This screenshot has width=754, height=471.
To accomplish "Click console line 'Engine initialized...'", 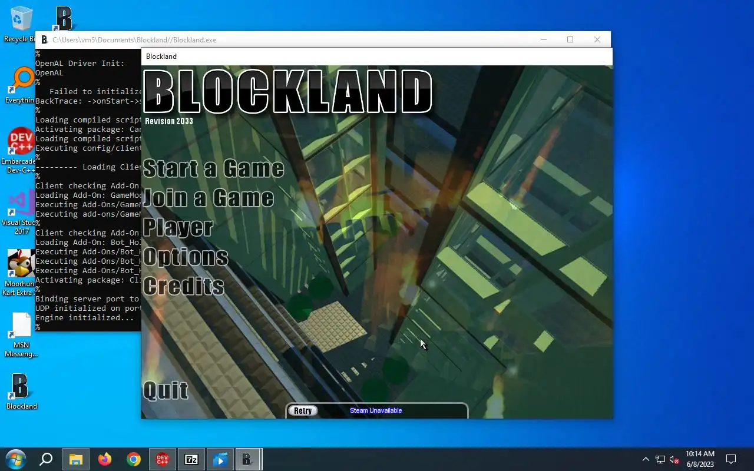I will click(85, 318).
